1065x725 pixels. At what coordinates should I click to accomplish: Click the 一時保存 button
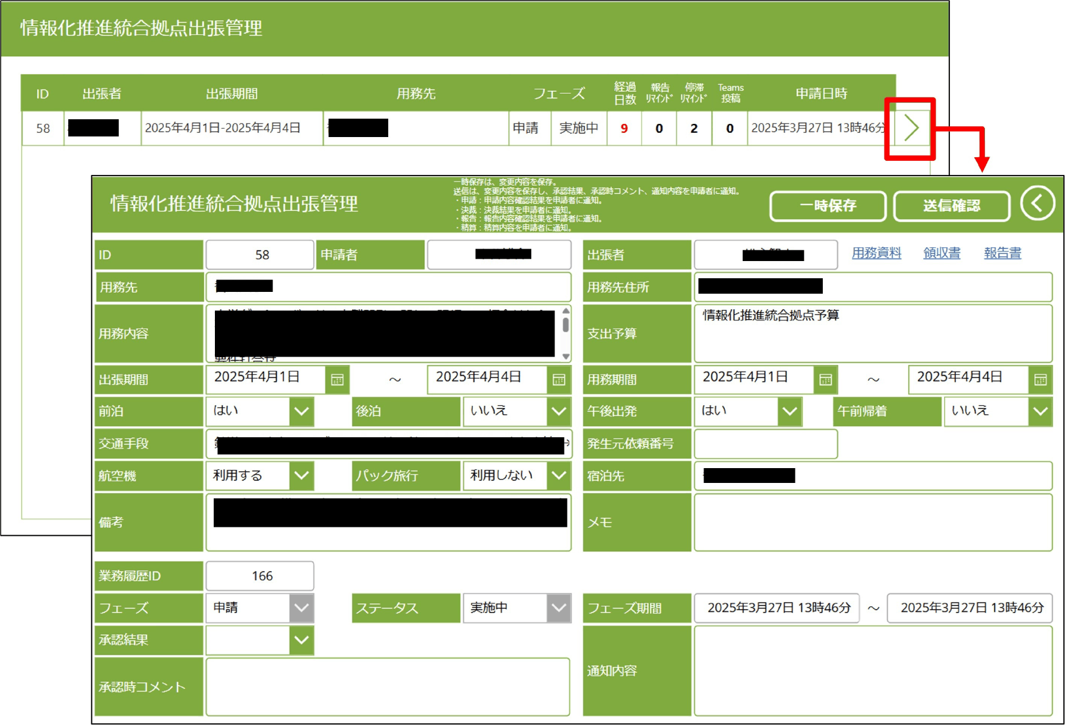(x=828, y=206)
